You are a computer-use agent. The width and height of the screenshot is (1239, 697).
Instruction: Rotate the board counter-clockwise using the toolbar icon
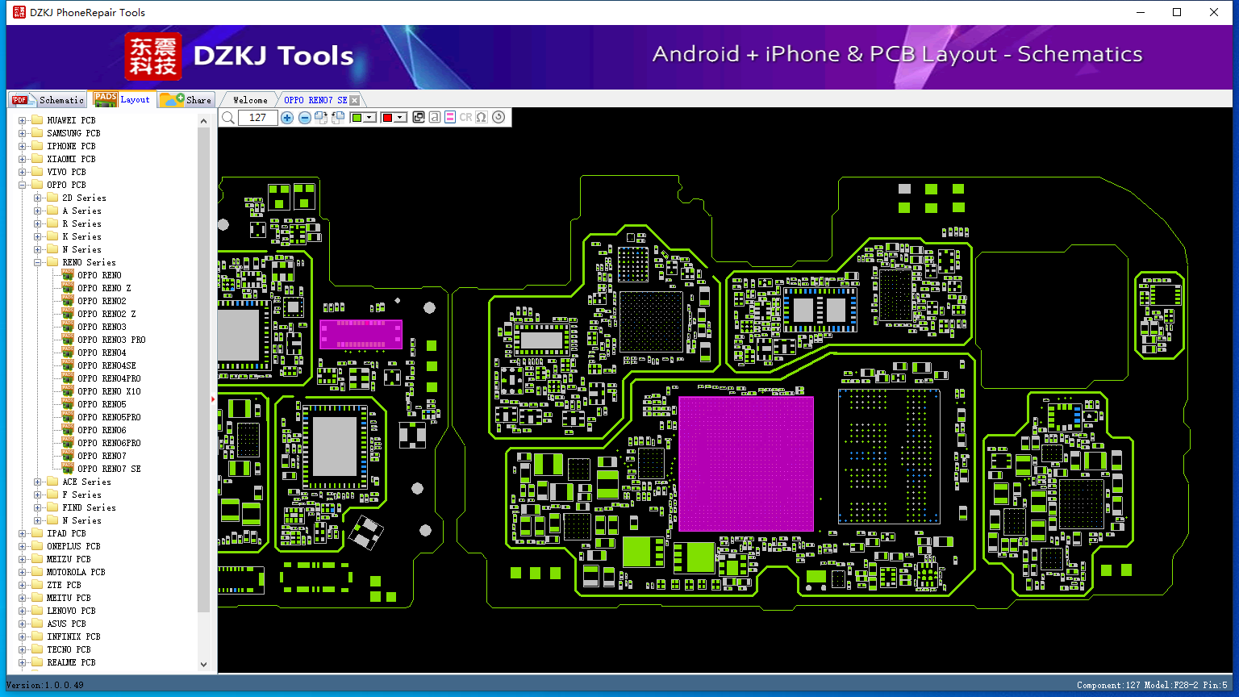pyautogui.click(x=338, y=118)
